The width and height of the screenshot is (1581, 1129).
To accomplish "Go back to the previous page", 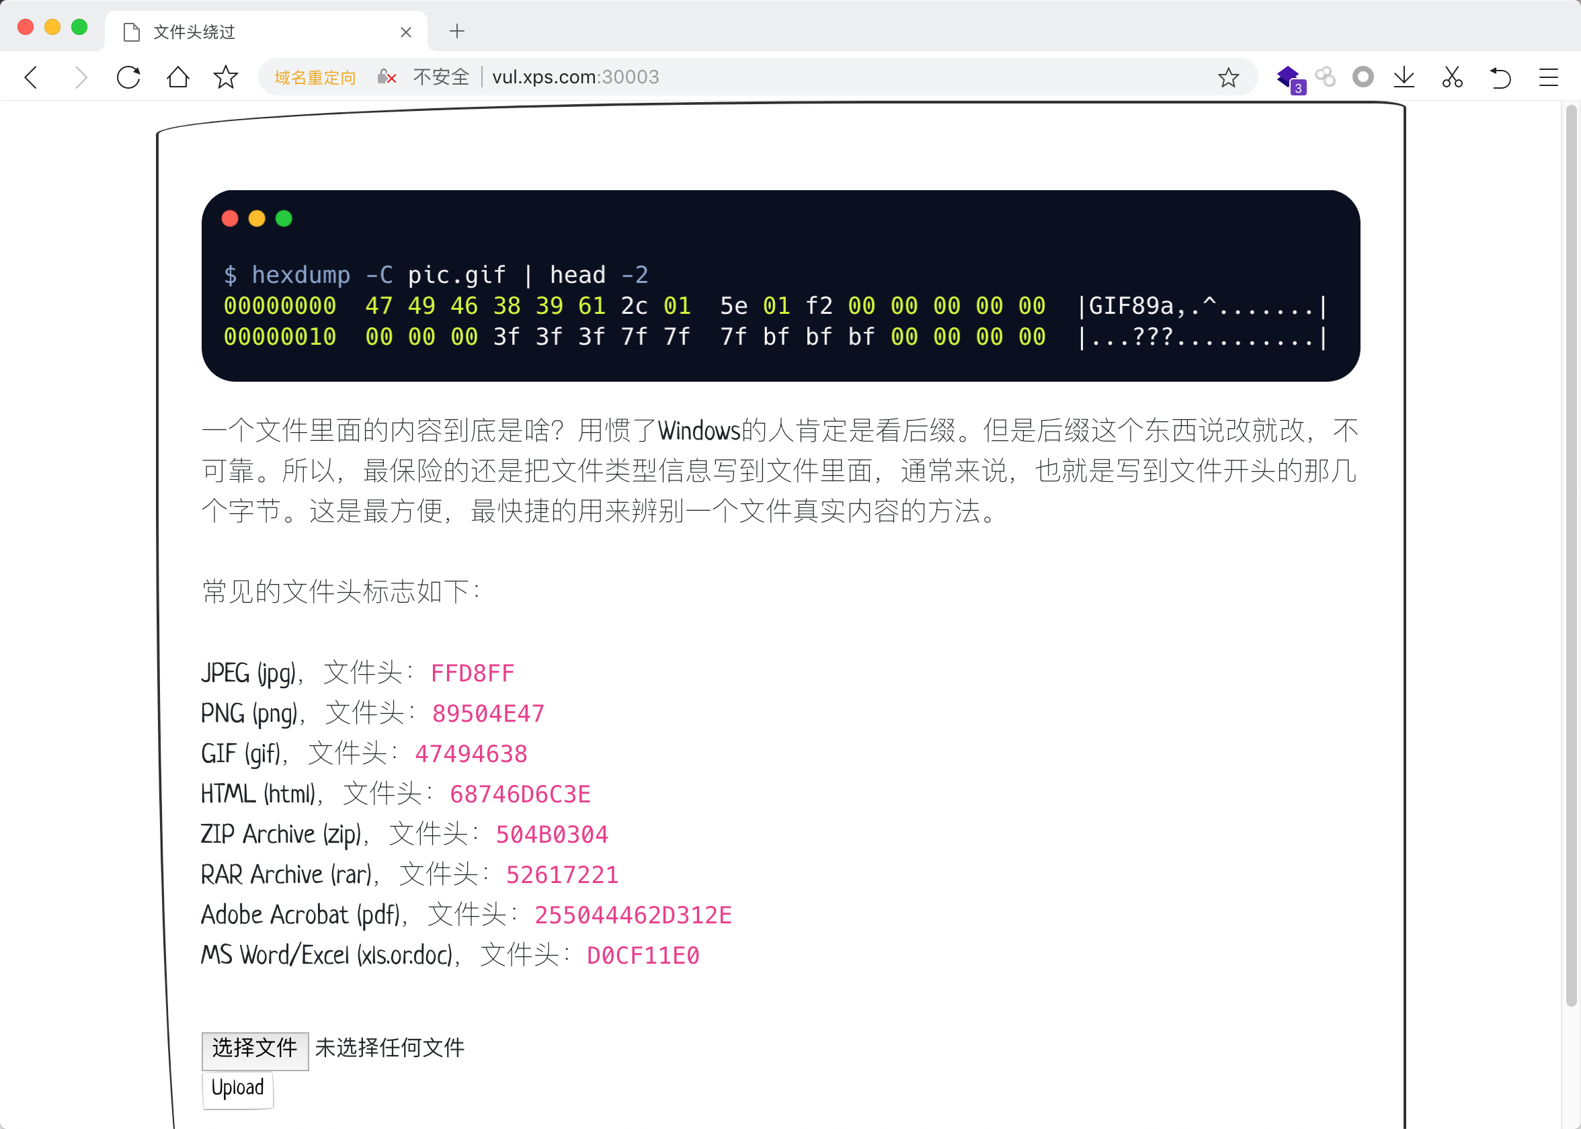I will 32,77.
